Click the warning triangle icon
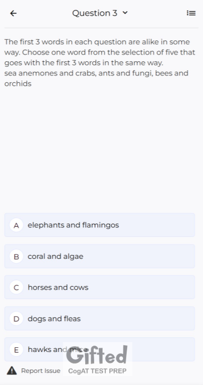Viewport: 203px width, 385px height. (12, 370)
